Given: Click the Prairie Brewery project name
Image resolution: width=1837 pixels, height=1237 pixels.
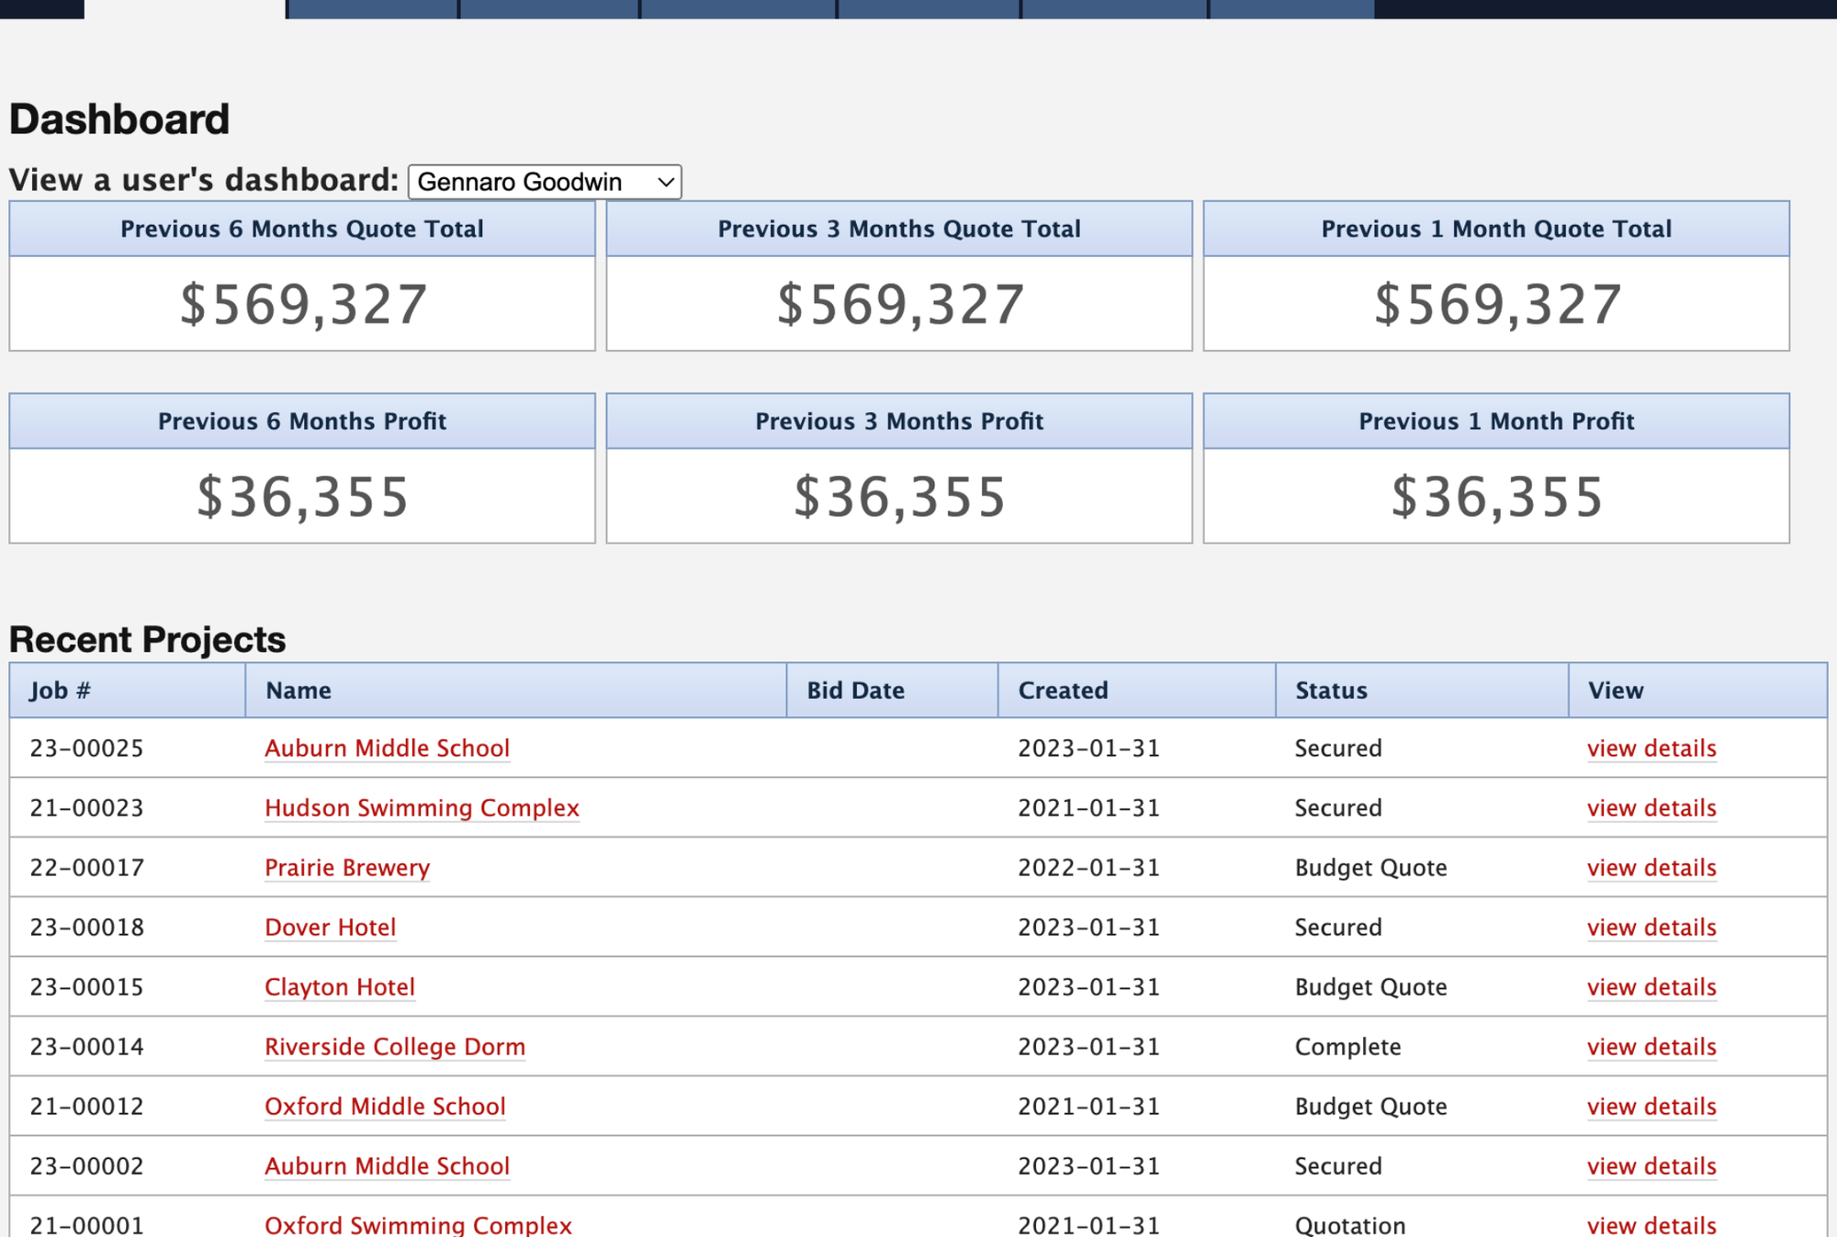Looking at the screenshot, I should pos(346,868).
